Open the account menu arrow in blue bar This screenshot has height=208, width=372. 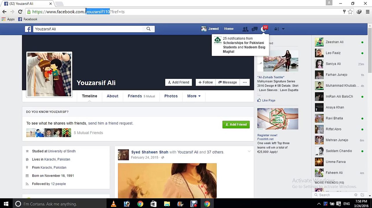pyautogui.click(x=283, y=29)
